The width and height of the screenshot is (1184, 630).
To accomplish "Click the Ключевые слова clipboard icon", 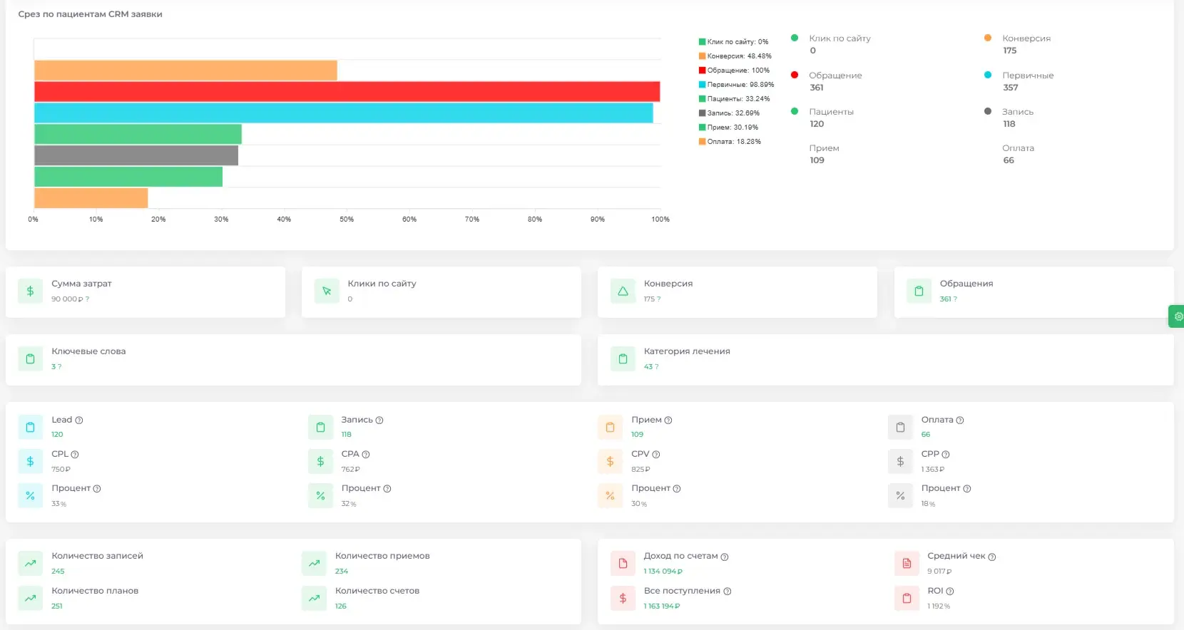I will (30, 358).
